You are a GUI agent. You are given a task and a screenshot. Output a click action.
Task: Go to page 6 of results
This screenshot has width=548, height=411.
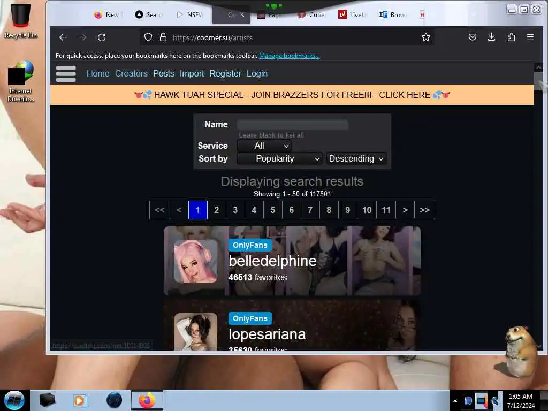click(x=292, y=210)
